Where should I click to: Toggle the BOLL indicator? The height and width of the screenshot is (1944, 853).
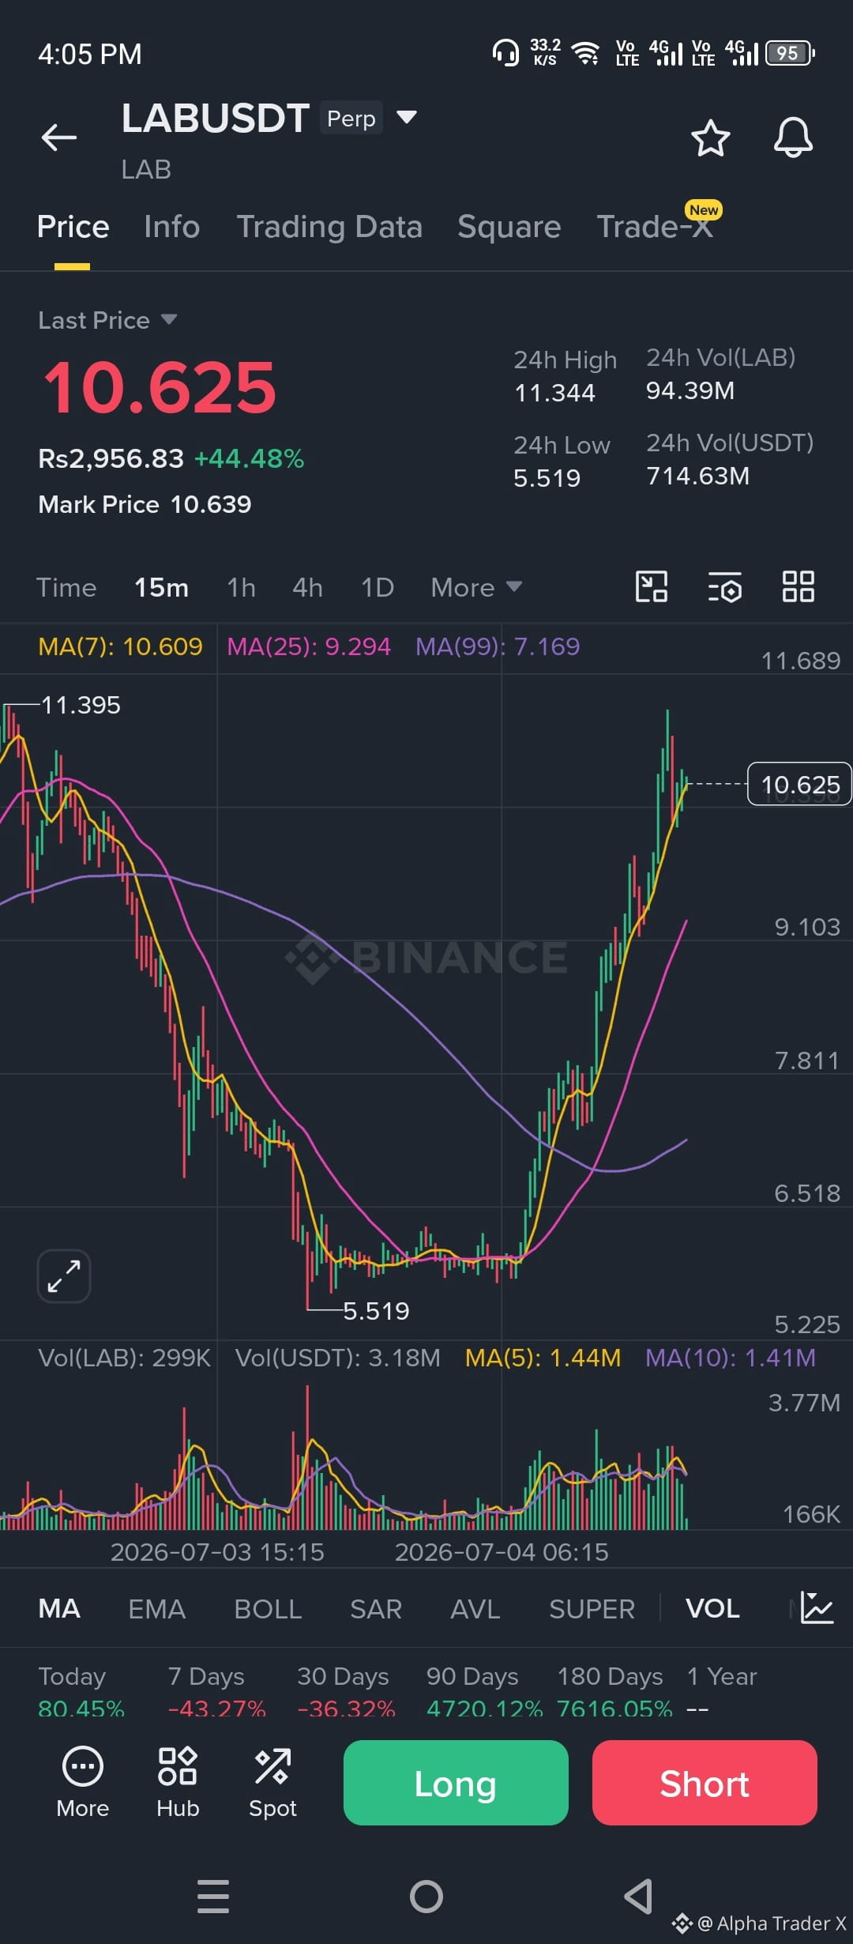coord(268,1608)
